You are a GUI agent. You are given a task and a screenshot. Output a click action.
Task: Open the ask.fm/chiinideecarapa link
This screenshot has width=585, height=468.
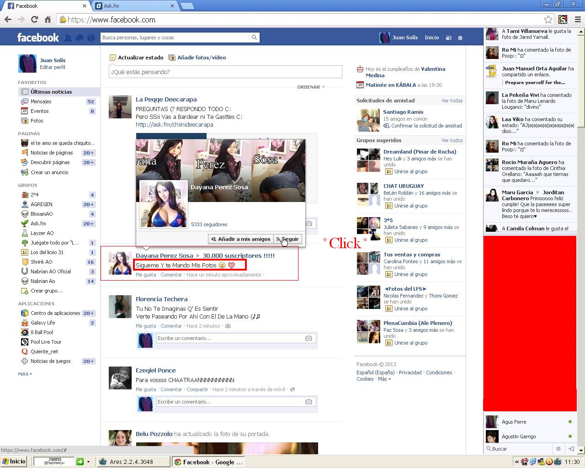tap(174, 124)
